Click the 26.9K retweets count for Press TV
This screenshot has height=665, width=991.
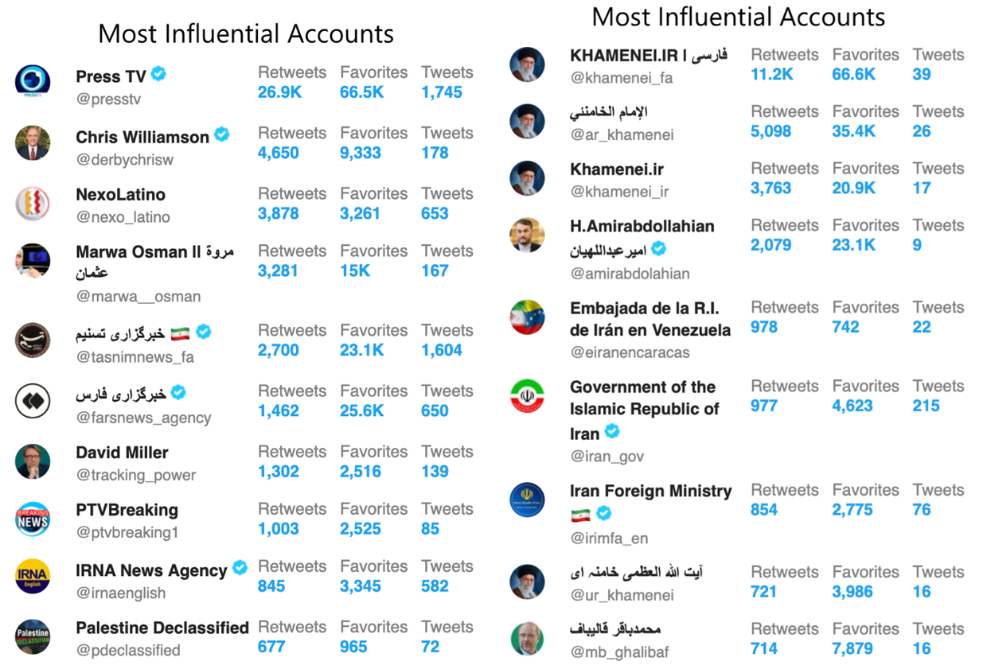[x=279, y=92]
